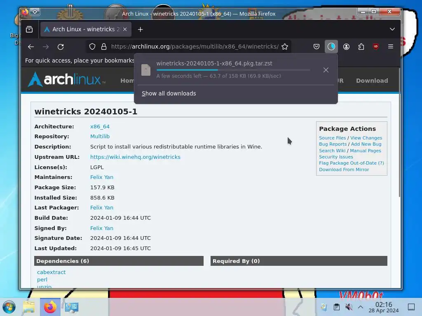
Task: Click the download progress bar
Action: (233, 70)
